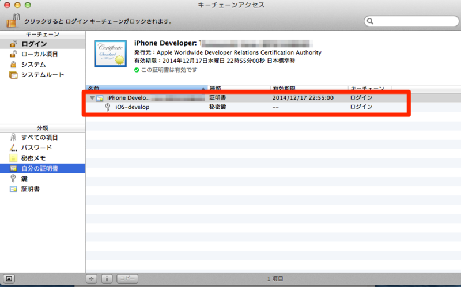Click certificate icon beside 証明書 category
461x287 pixels.
click(x=13, y=189)
